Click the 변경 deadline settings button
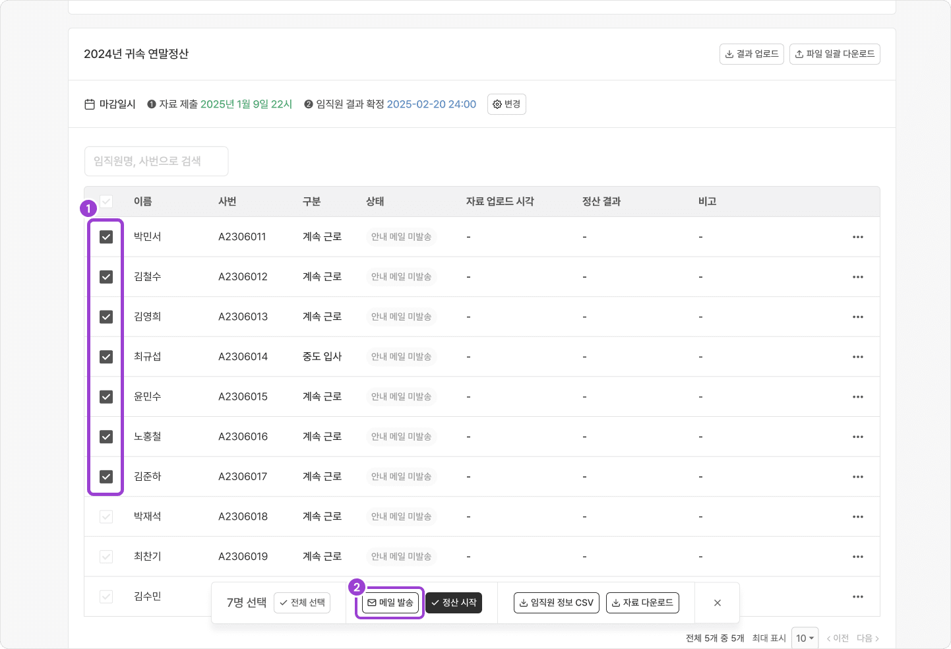Viewport: 951px width, 649px height. coord(506,104)
